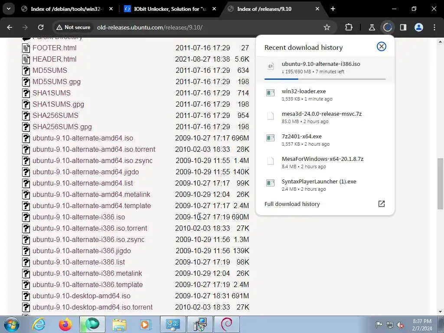This screenshot has height=333, width=444.
Task: Click the in-progress ubuntu-9.10-alternate-i386.iso download
Action: click(x=325, y=69)
